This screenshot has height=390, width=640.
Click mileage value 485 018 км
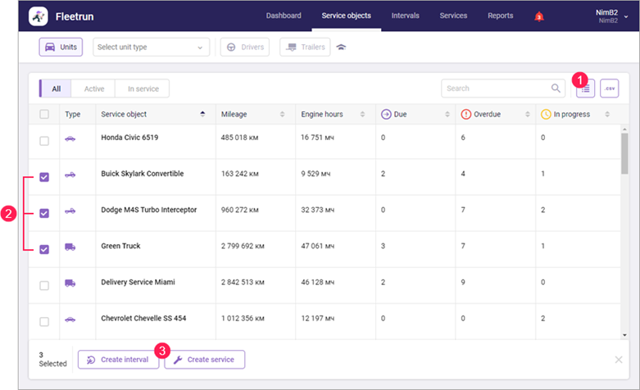239,138
